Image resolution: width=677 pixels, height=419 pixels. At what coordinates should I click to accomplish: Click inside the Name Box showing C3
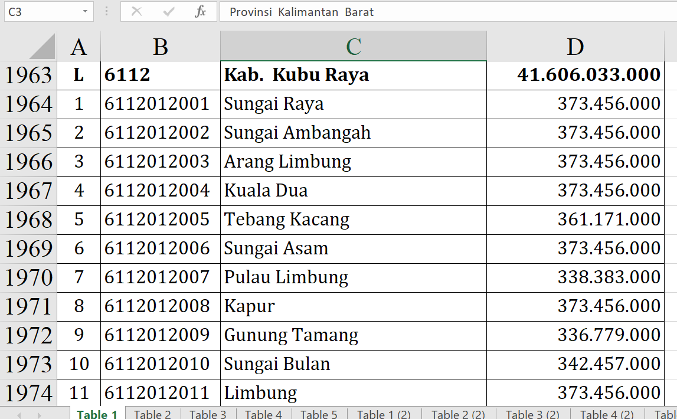40,12
